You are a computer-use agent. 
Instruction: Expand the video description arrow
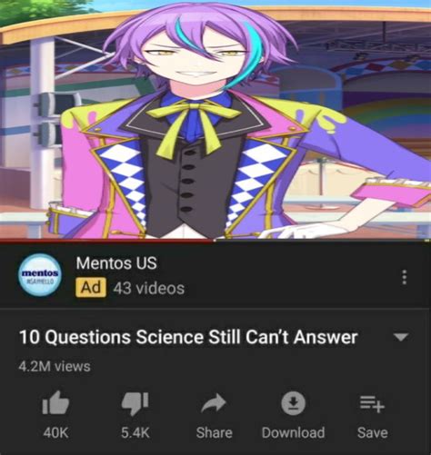[x=401, y=337]
